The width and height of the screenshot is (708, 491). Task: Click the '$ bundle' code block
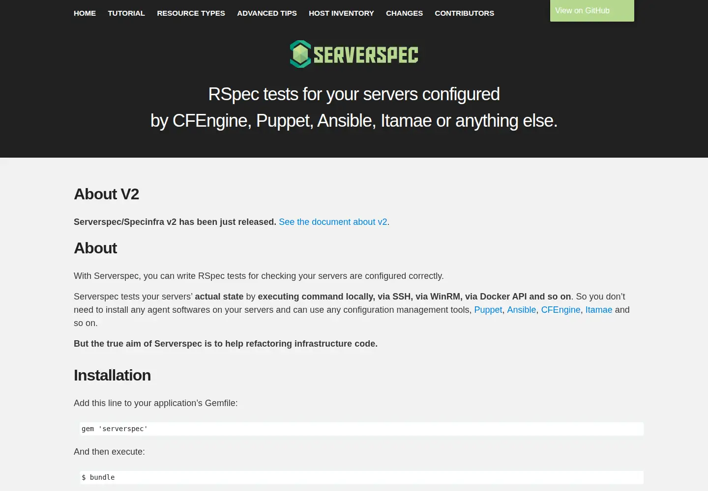361,477
